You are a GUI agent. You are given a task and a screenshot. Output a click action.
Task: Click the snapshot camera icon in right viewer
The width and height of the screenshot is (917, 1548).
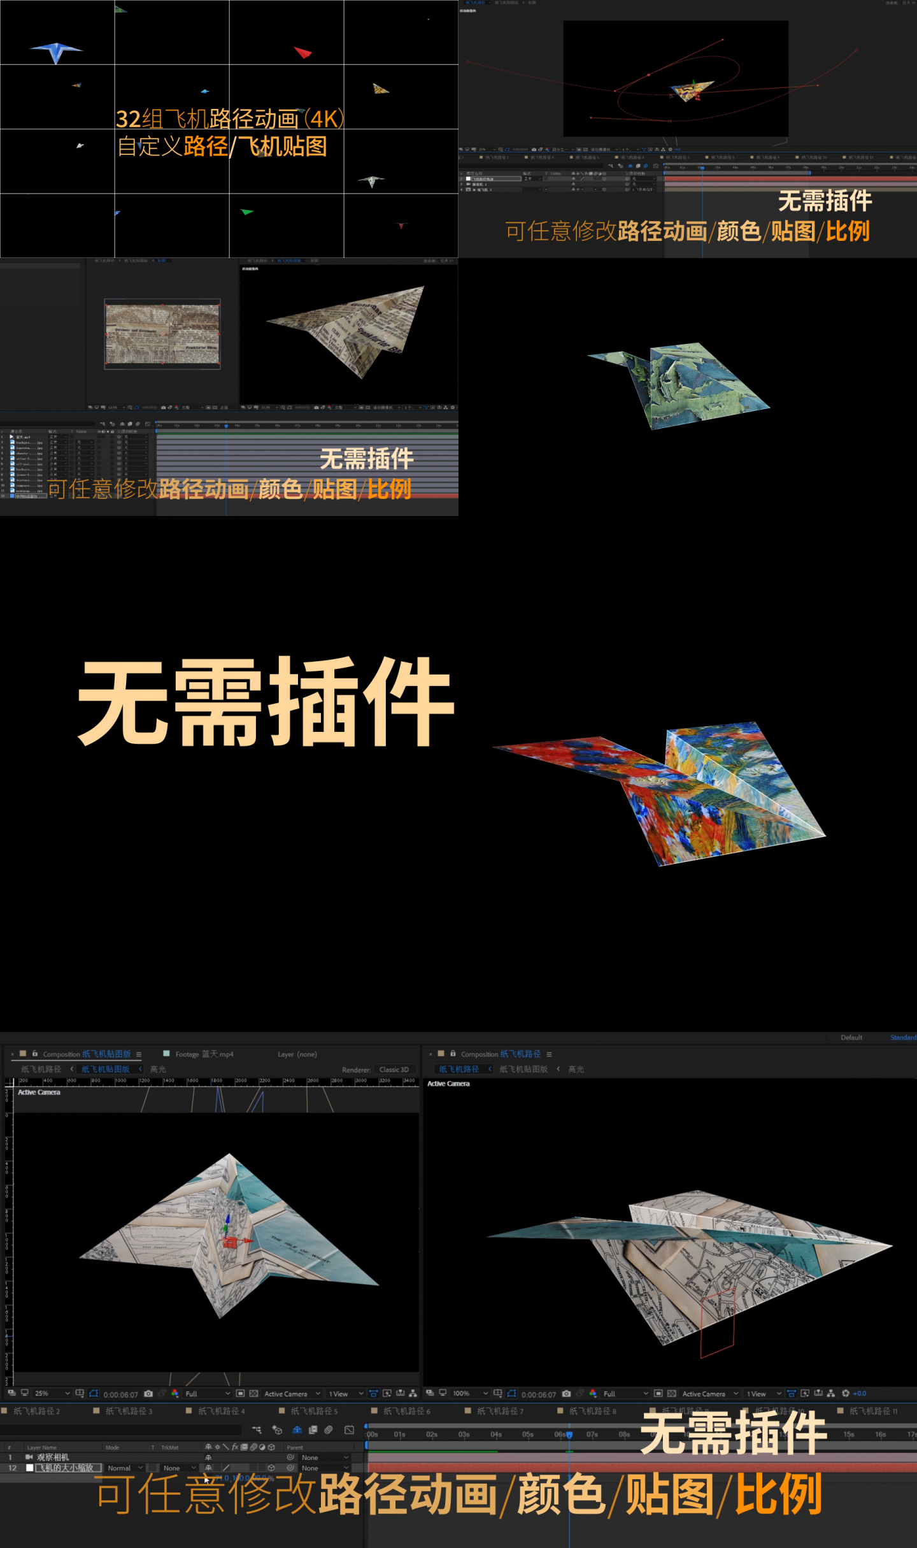point(566,1393)
